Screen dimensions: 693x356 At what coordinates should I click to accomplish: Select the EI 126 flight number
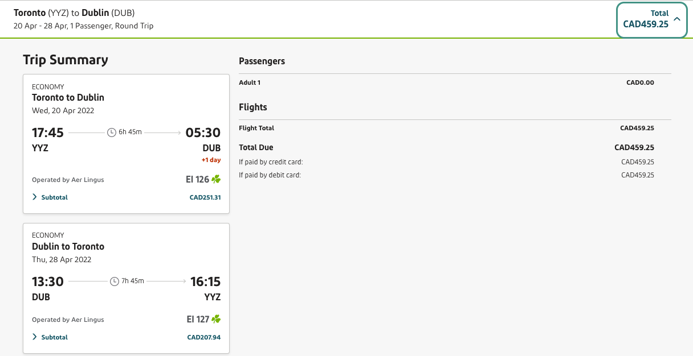[198, 179]
